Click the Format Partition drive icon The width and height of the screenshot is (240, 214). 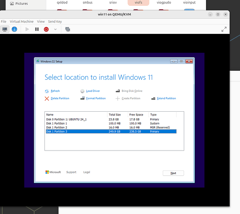pyautogui.click(x=82, y=98)
